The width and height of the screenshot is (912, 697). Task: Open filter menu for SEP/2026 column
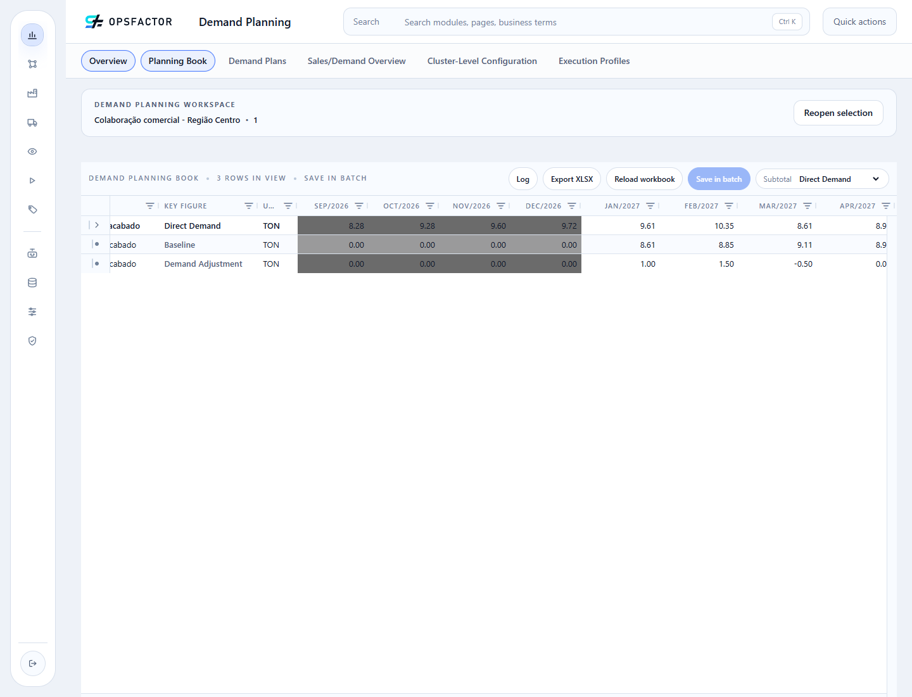click(x=359, y=206)
